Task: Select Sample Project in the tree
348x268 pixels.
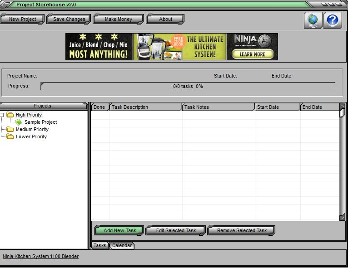Action: point(40,122)
